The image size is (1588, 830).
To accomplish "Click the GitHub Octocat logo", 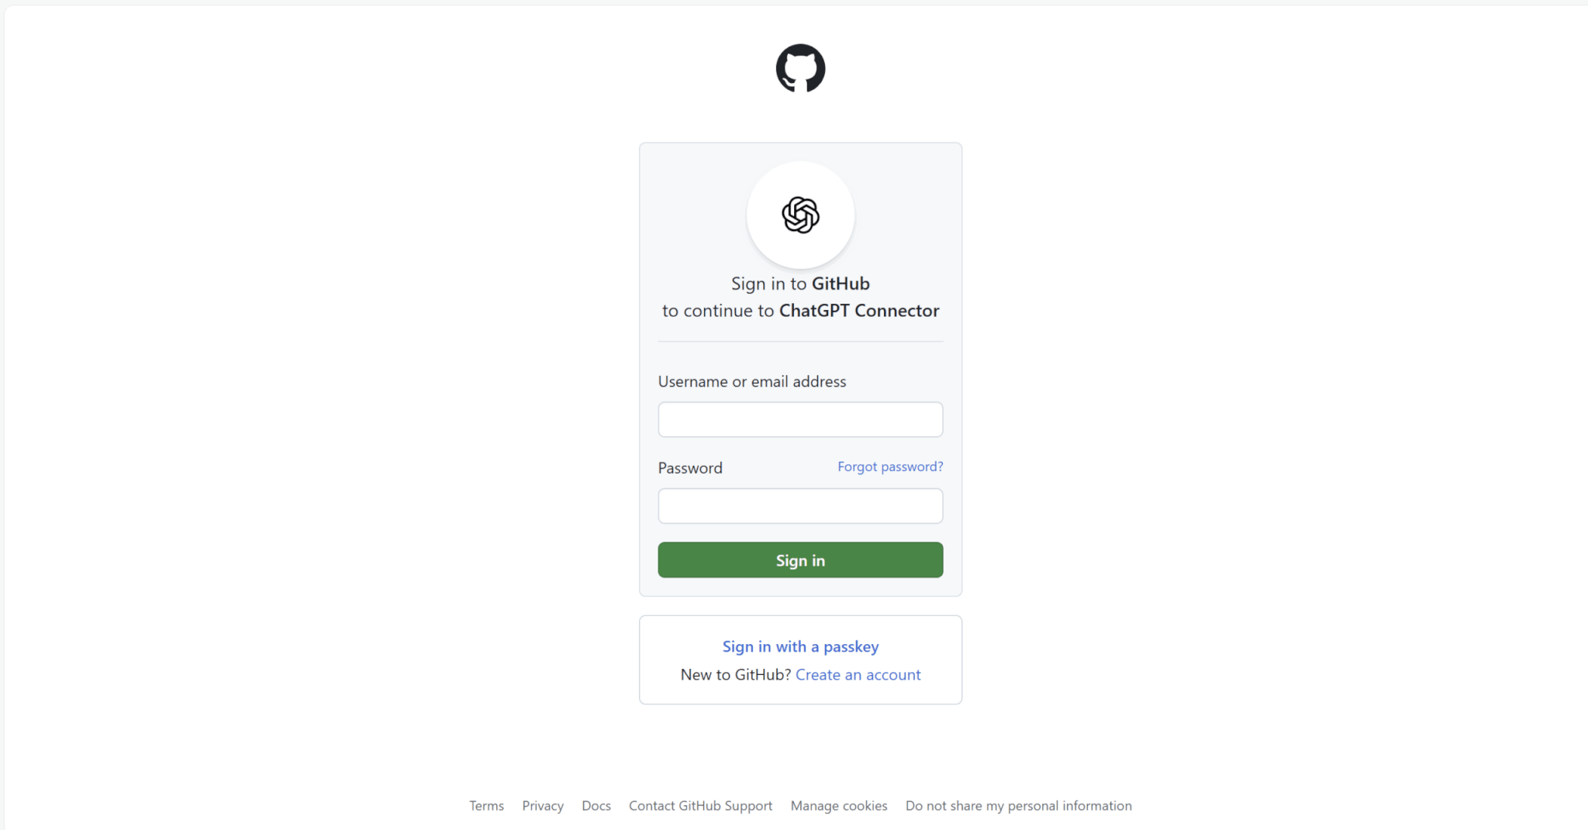I will click(x=800, y=68).
